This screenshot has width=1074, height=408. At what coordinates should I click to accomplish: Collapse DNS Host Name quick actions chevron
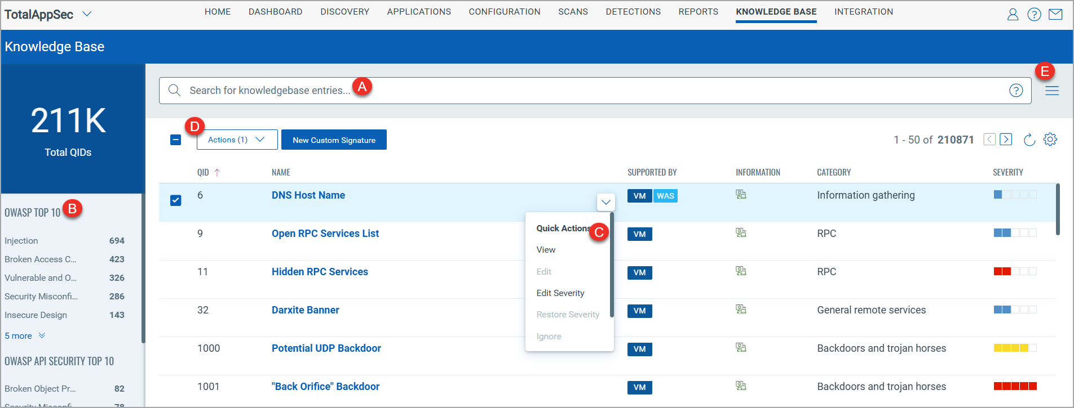605,202
